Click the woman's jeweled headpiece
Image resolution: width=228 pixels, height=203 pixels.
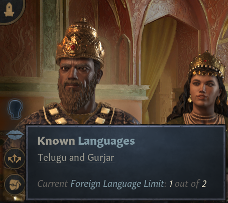point(207,65)
